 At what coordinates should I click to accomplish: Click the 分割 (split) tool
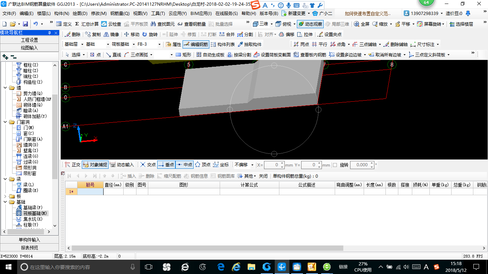coord(245,35)
